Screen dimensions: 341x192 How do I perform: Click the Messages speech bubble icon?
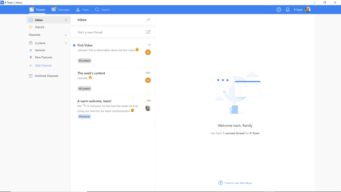pyautogui.click(x=54, y=9)
